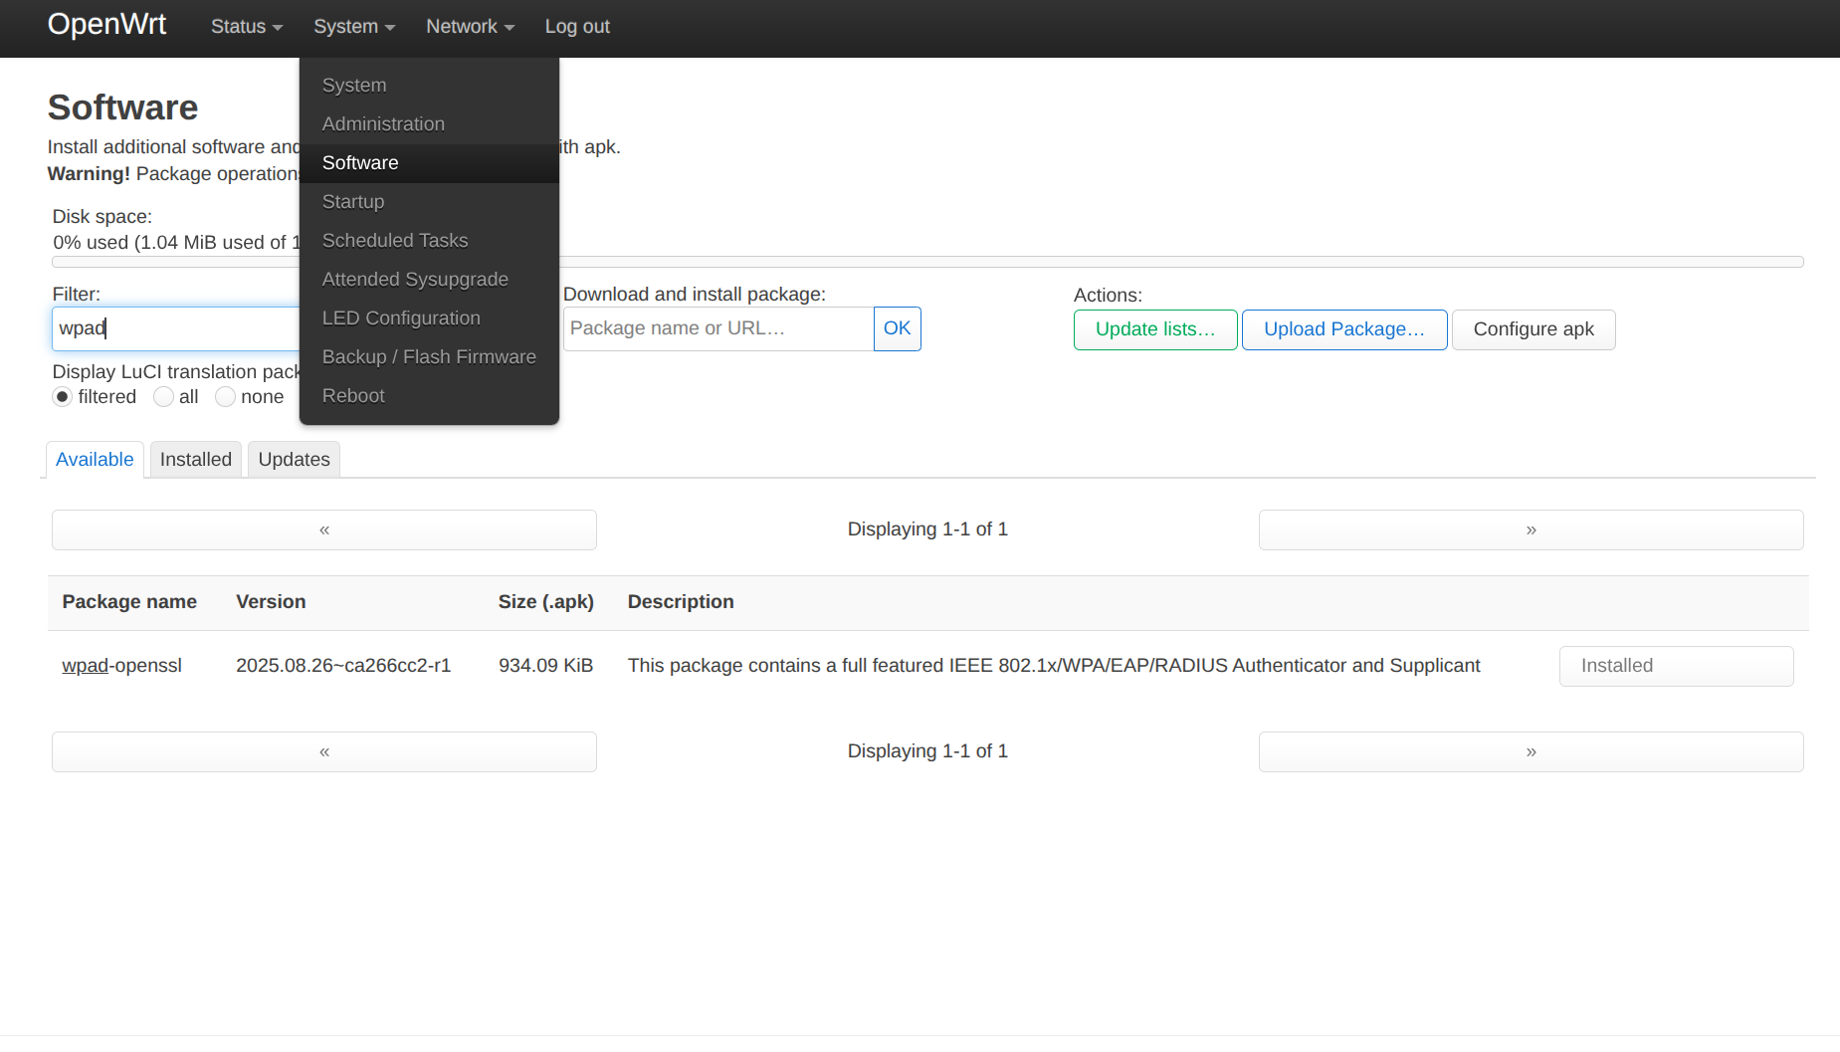Click the Software page heading
The height and width of the screenshot is (1052, 1840).
pos(123,107)
